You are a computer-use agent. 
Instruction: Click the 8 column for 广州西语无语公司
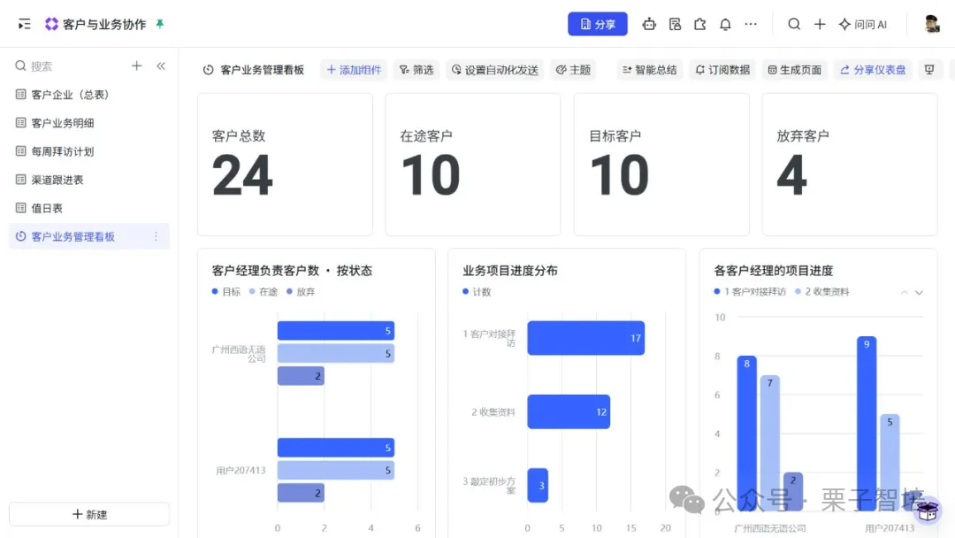point(746,434)
